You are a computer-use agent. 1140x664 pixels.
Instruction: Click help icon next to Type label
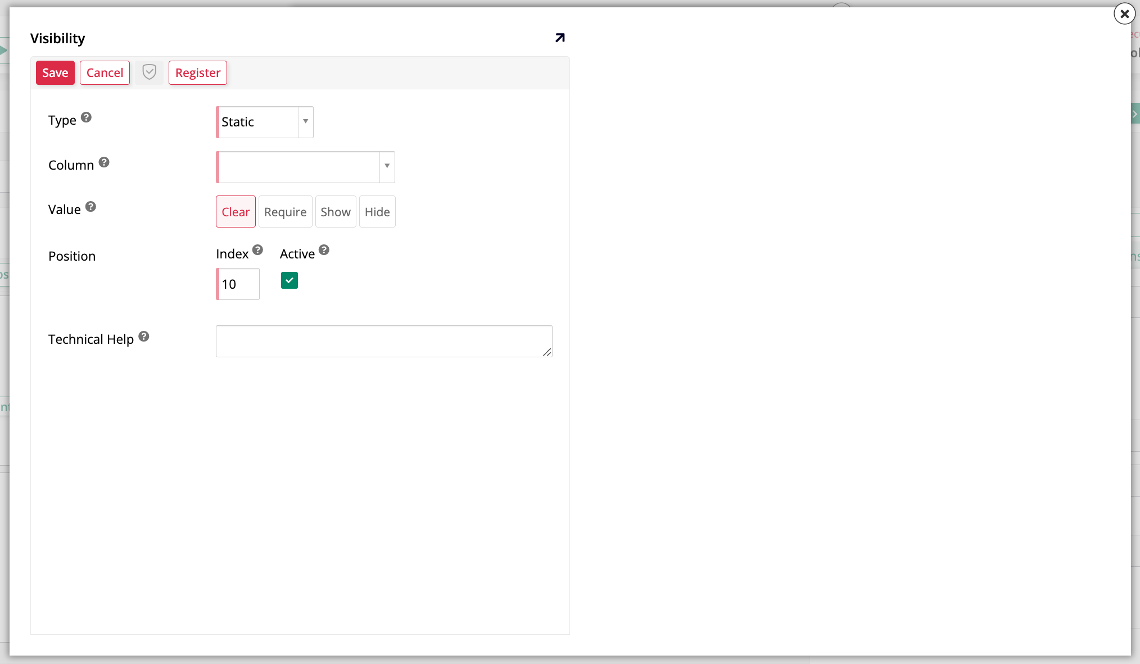pos(86,117)
